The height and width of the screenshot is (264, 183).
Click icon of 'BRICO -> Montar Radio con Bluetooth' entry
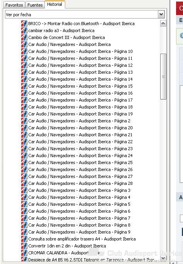(24, 24)
